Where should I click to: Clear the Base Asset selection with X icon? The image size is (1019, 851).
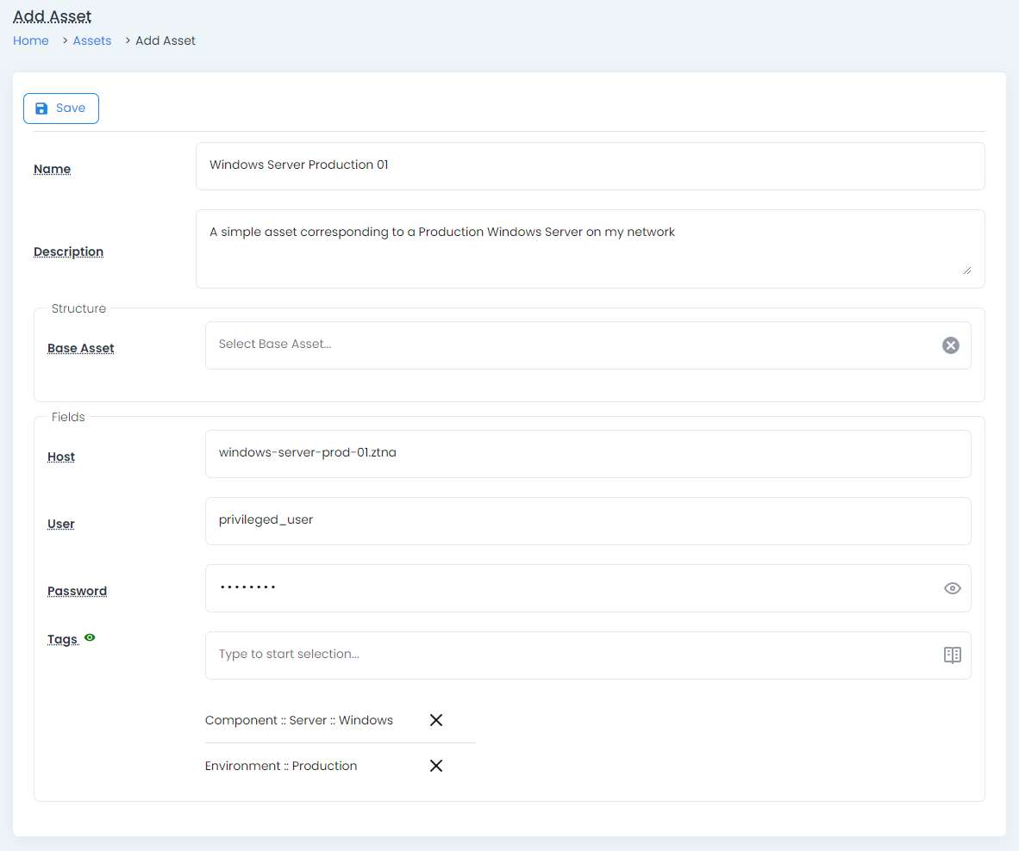(950, 345)
